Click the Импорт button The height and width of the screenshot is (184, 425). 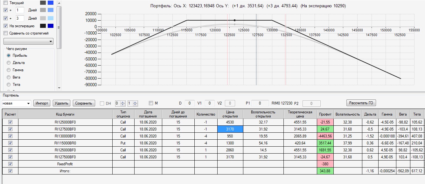pos(42,103)
